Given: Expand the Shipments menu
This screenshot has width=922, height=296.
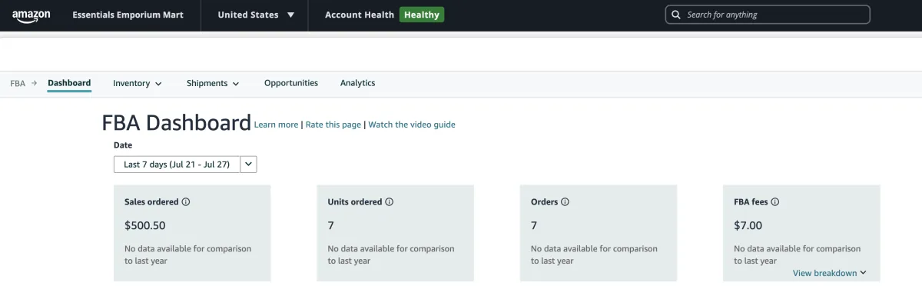Looking at the screenshot, I should 213,83.
